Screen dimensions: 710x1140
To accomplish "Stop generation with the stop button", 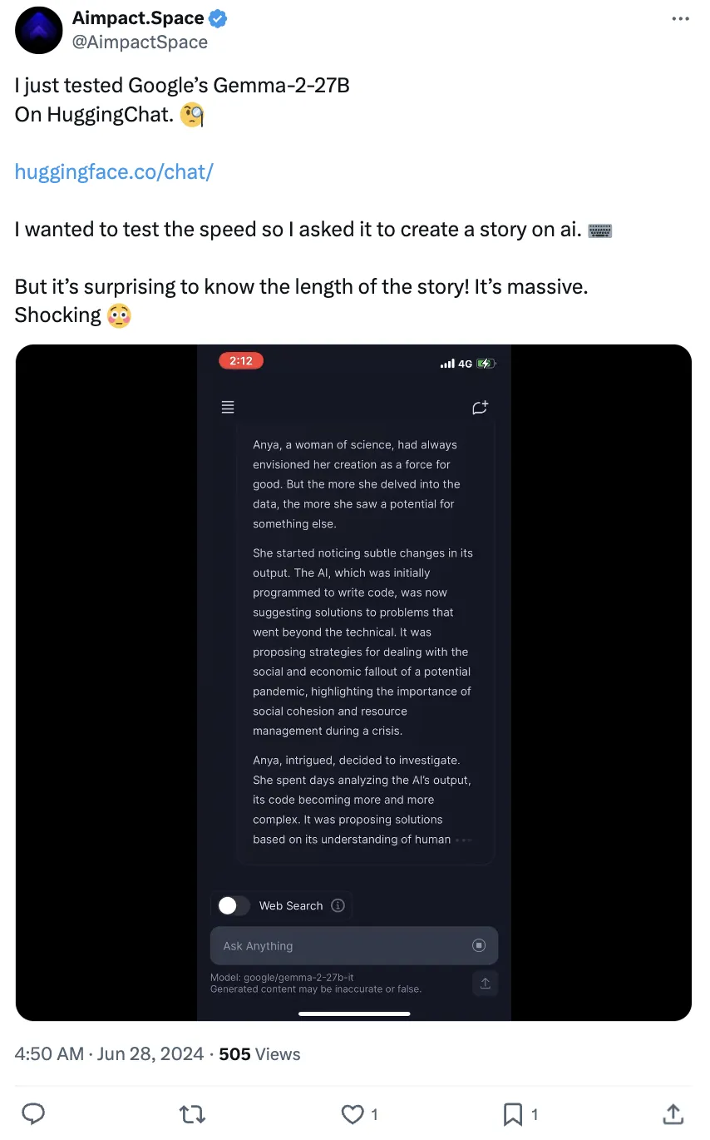I will pyautogui.click(x=479, y=945).
